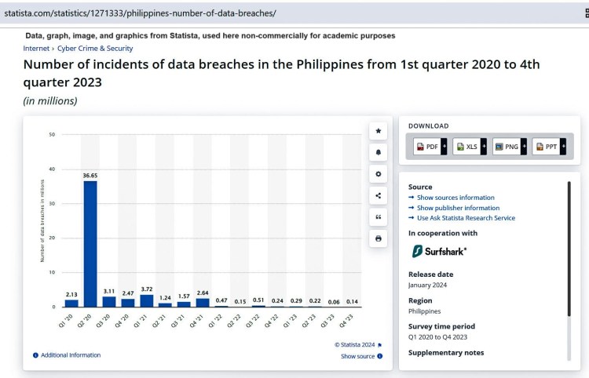Screen dimensions: 589x378
Task: Click the bell notification icon
Action: [x=378, y=152]
